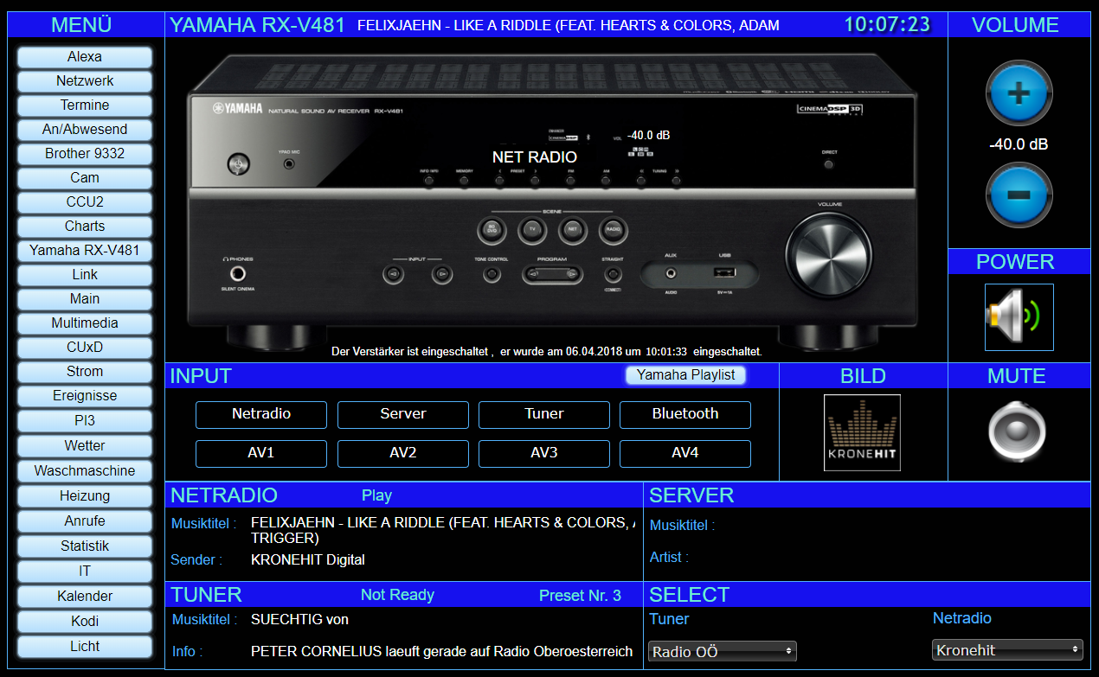The height and width of the screenshot is (677, 1099).
Task: Click the receiver's USB port
Action: (x=724, y=274)
